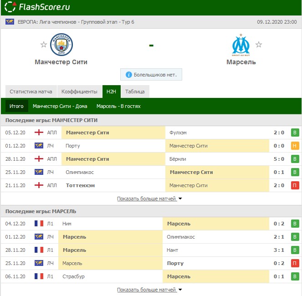The height and width of the screenshot is (296, 302).
Task: Click win badge in Марсель–Олимпиакос 2:1 row
Action: 295,237
